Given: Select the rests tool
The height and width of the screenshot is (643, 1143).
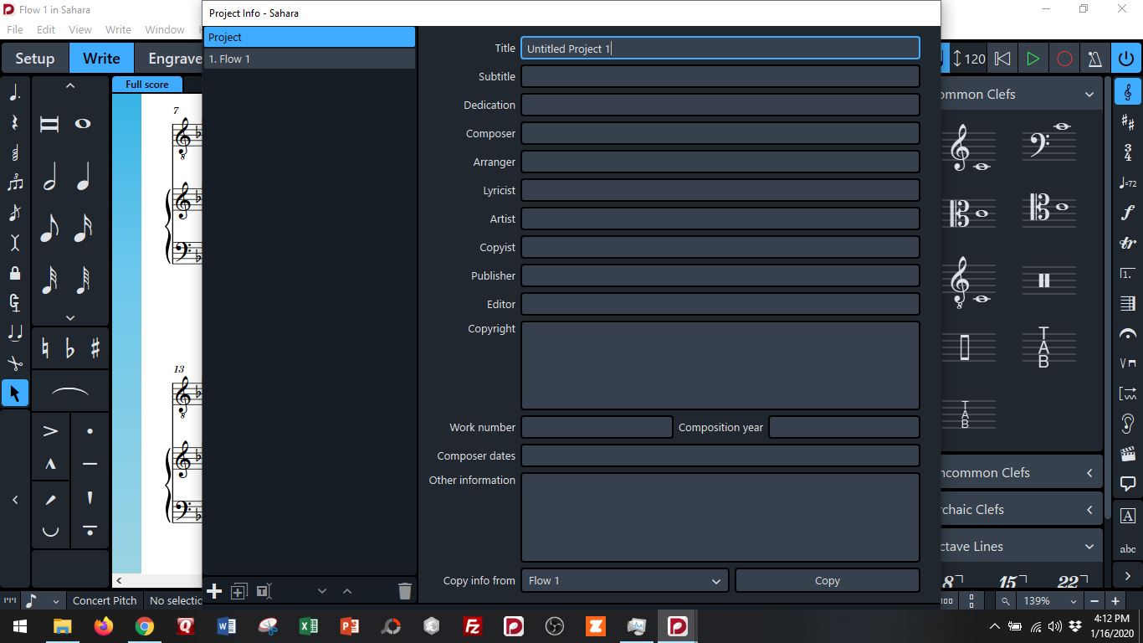Looking at the screenshot, I should 14,123.
